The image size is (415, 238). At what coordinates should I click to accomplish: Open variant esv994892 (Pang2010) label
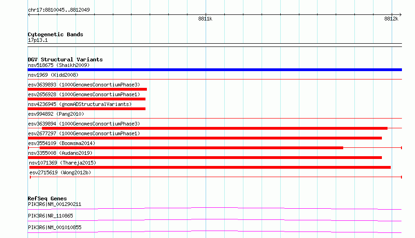point(56,114)
